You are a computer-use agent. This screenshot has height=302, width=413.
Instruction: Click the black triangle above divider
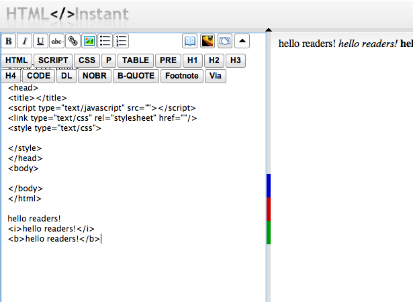pos(269,30)
